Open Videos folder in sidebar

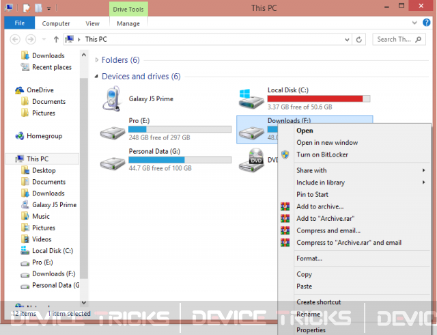tap(42, 239)
